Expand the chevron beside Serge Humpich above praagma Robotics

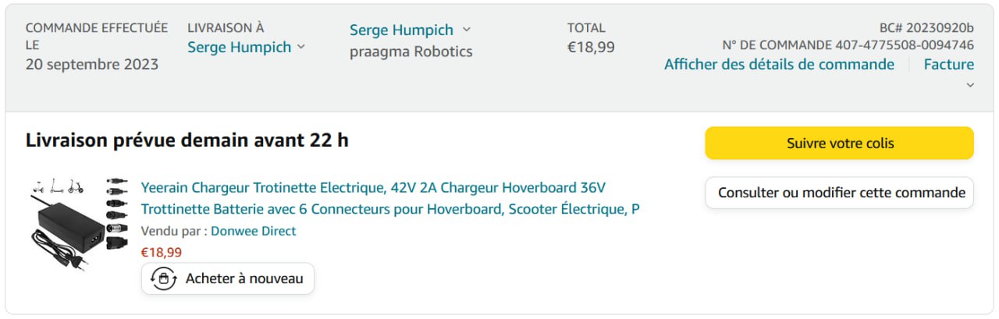[x=467, y=30]
